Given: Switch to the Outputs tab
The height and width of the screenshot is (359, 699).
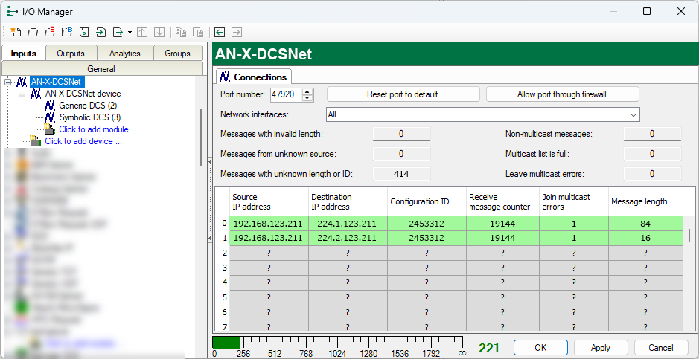Looking at the screenshot, I should tap(71, 54).
